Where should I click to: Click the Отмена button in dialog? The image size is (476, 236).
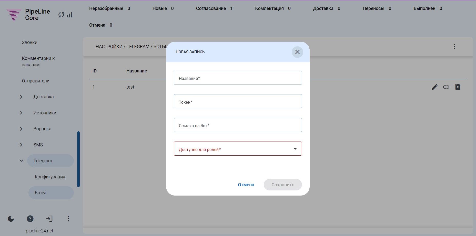(246, 185)
